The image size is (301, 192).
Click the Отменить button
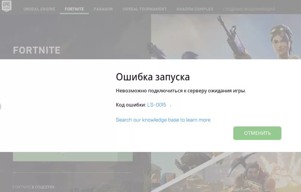point(257,133)
